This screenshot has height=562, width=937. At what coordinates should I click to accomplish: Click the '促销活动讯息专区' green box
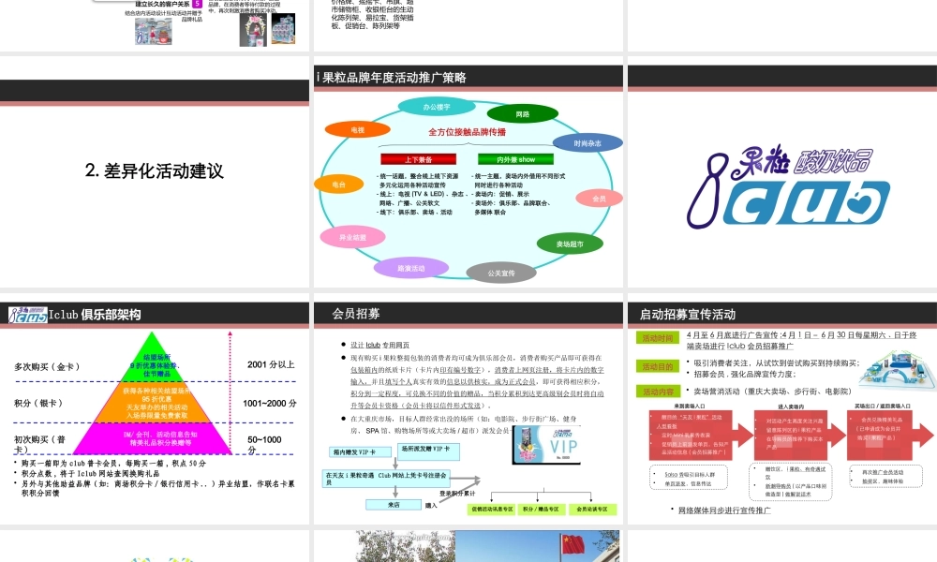(491, 510)
